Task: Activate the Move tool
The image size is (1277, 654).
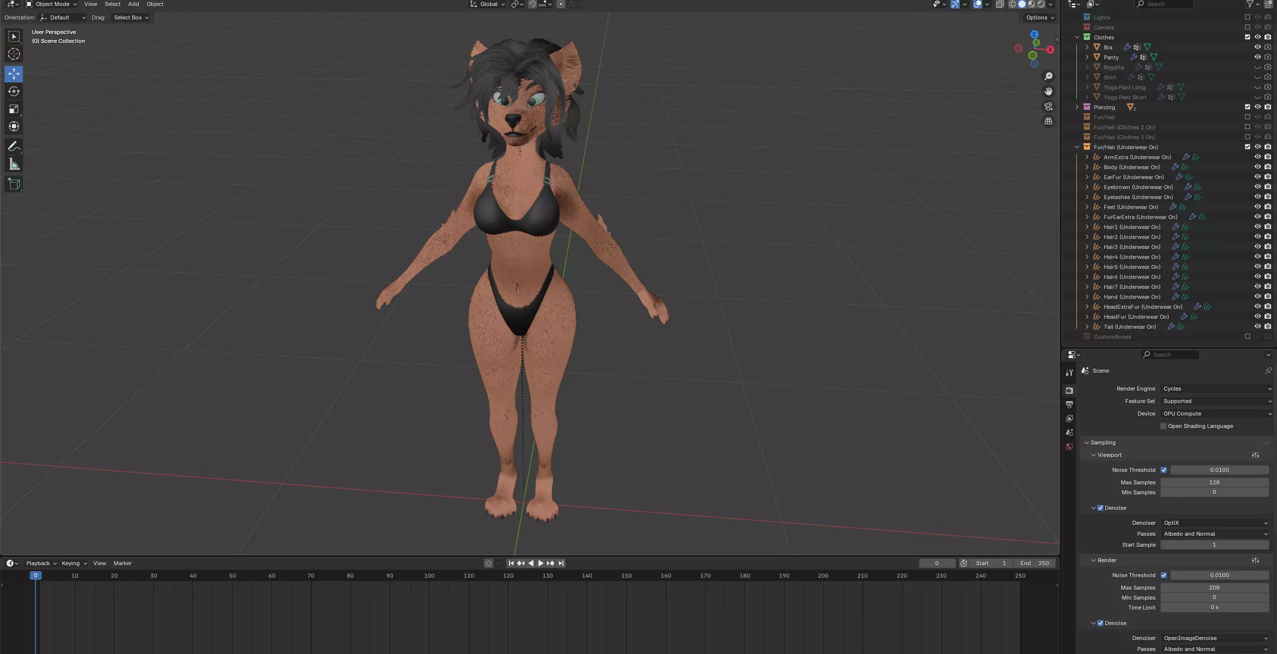Action: pyautogui.click(x=14, y=74)
